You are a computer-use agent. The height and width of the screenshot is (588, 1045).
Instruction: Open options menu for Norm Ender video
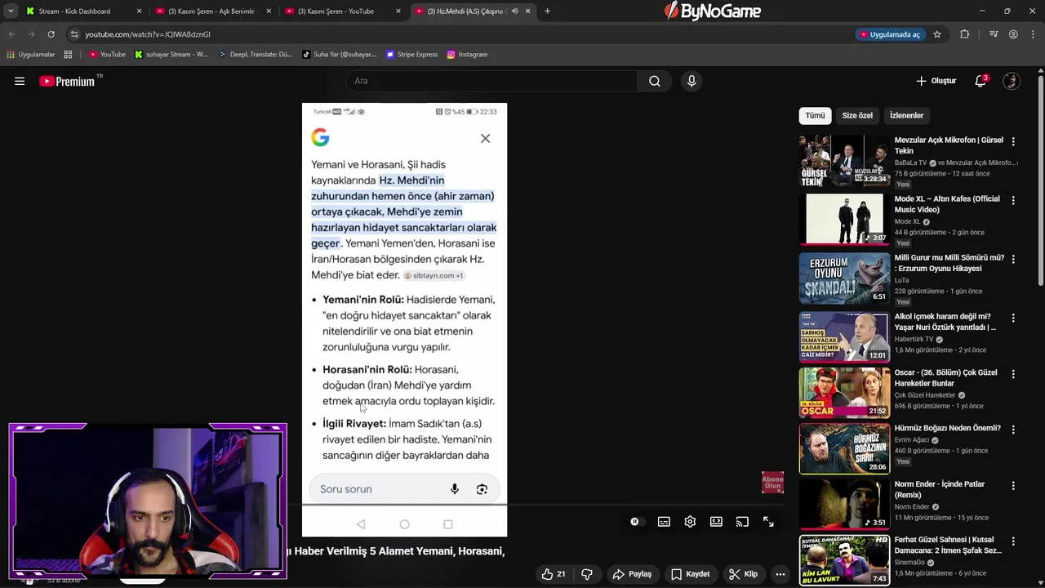(x=1013, y=485)
